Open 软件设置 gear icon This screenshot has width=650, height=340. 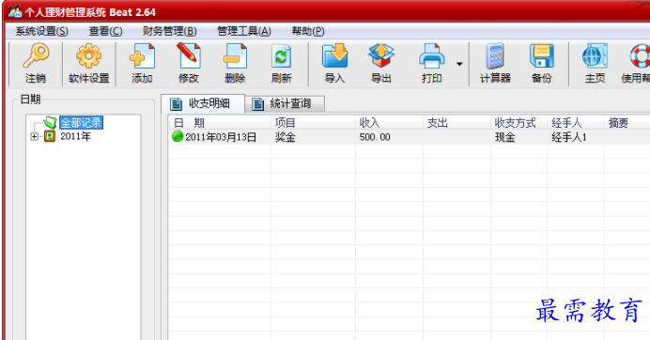pos(88,56)
